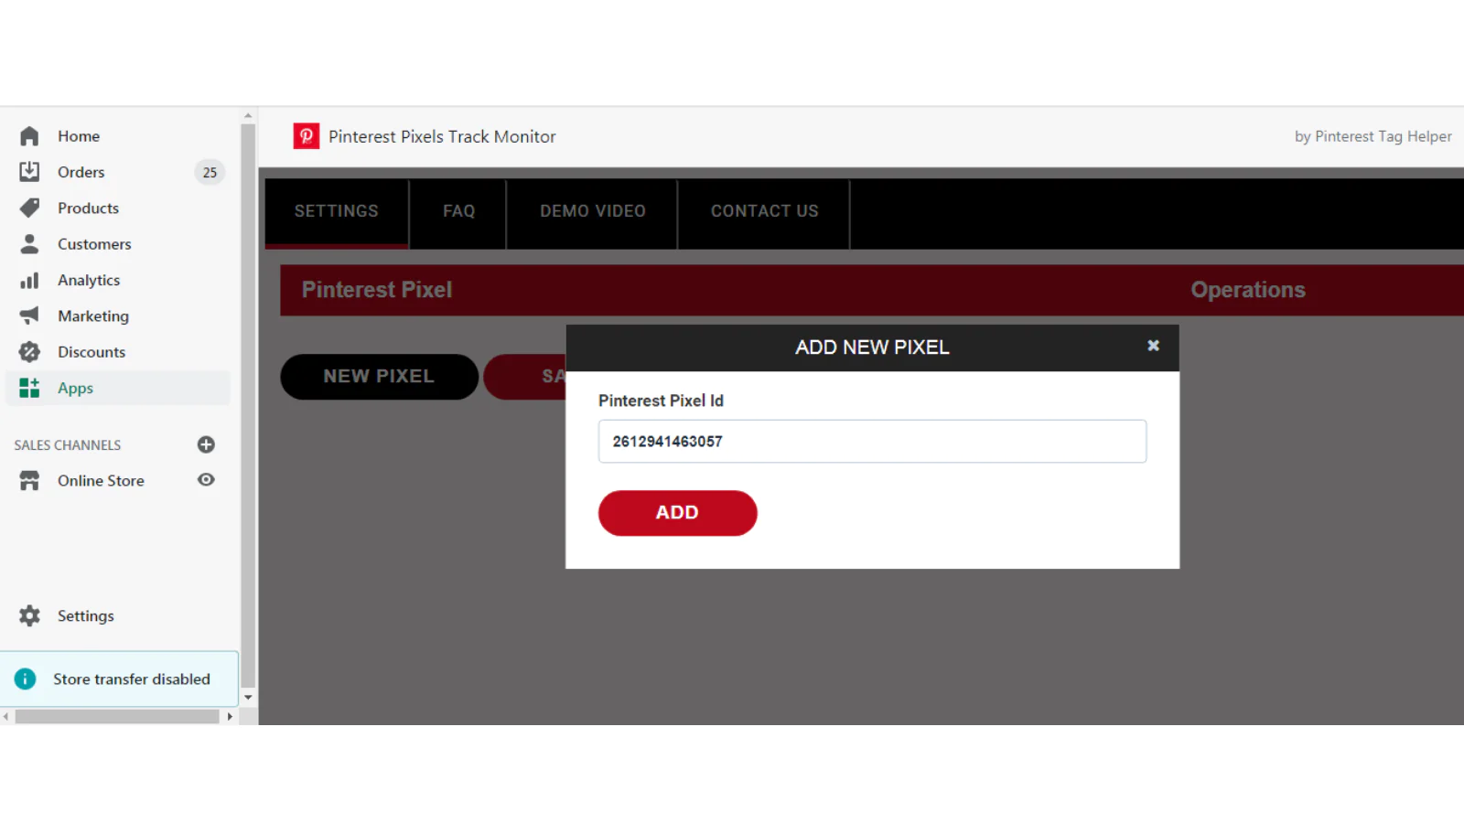
Task: Click the Marketing megaphone icon
Action: coord(29,315)
